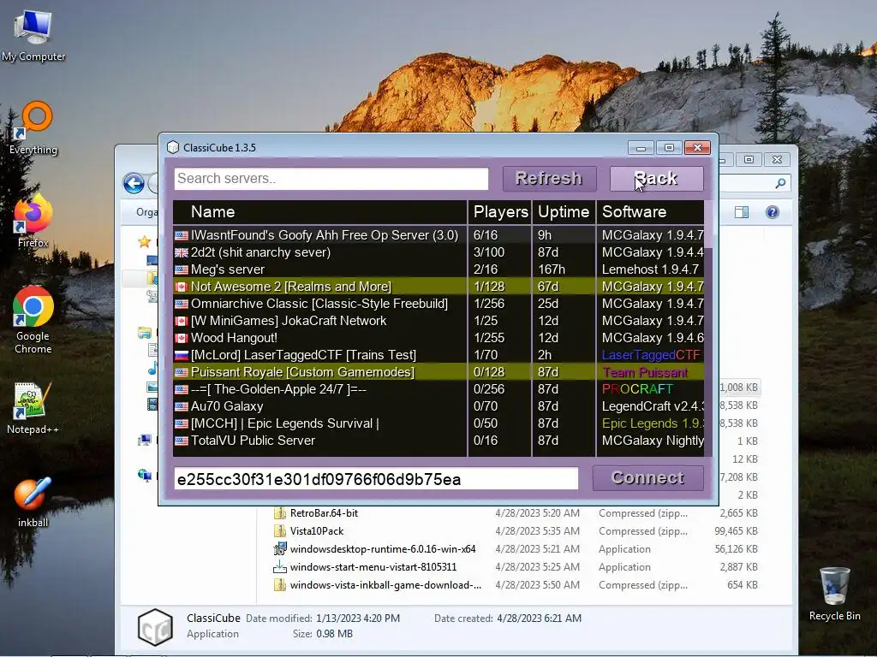Click the Russian flag beside McLord server
The image size is (877, 657).
(182, 355)
